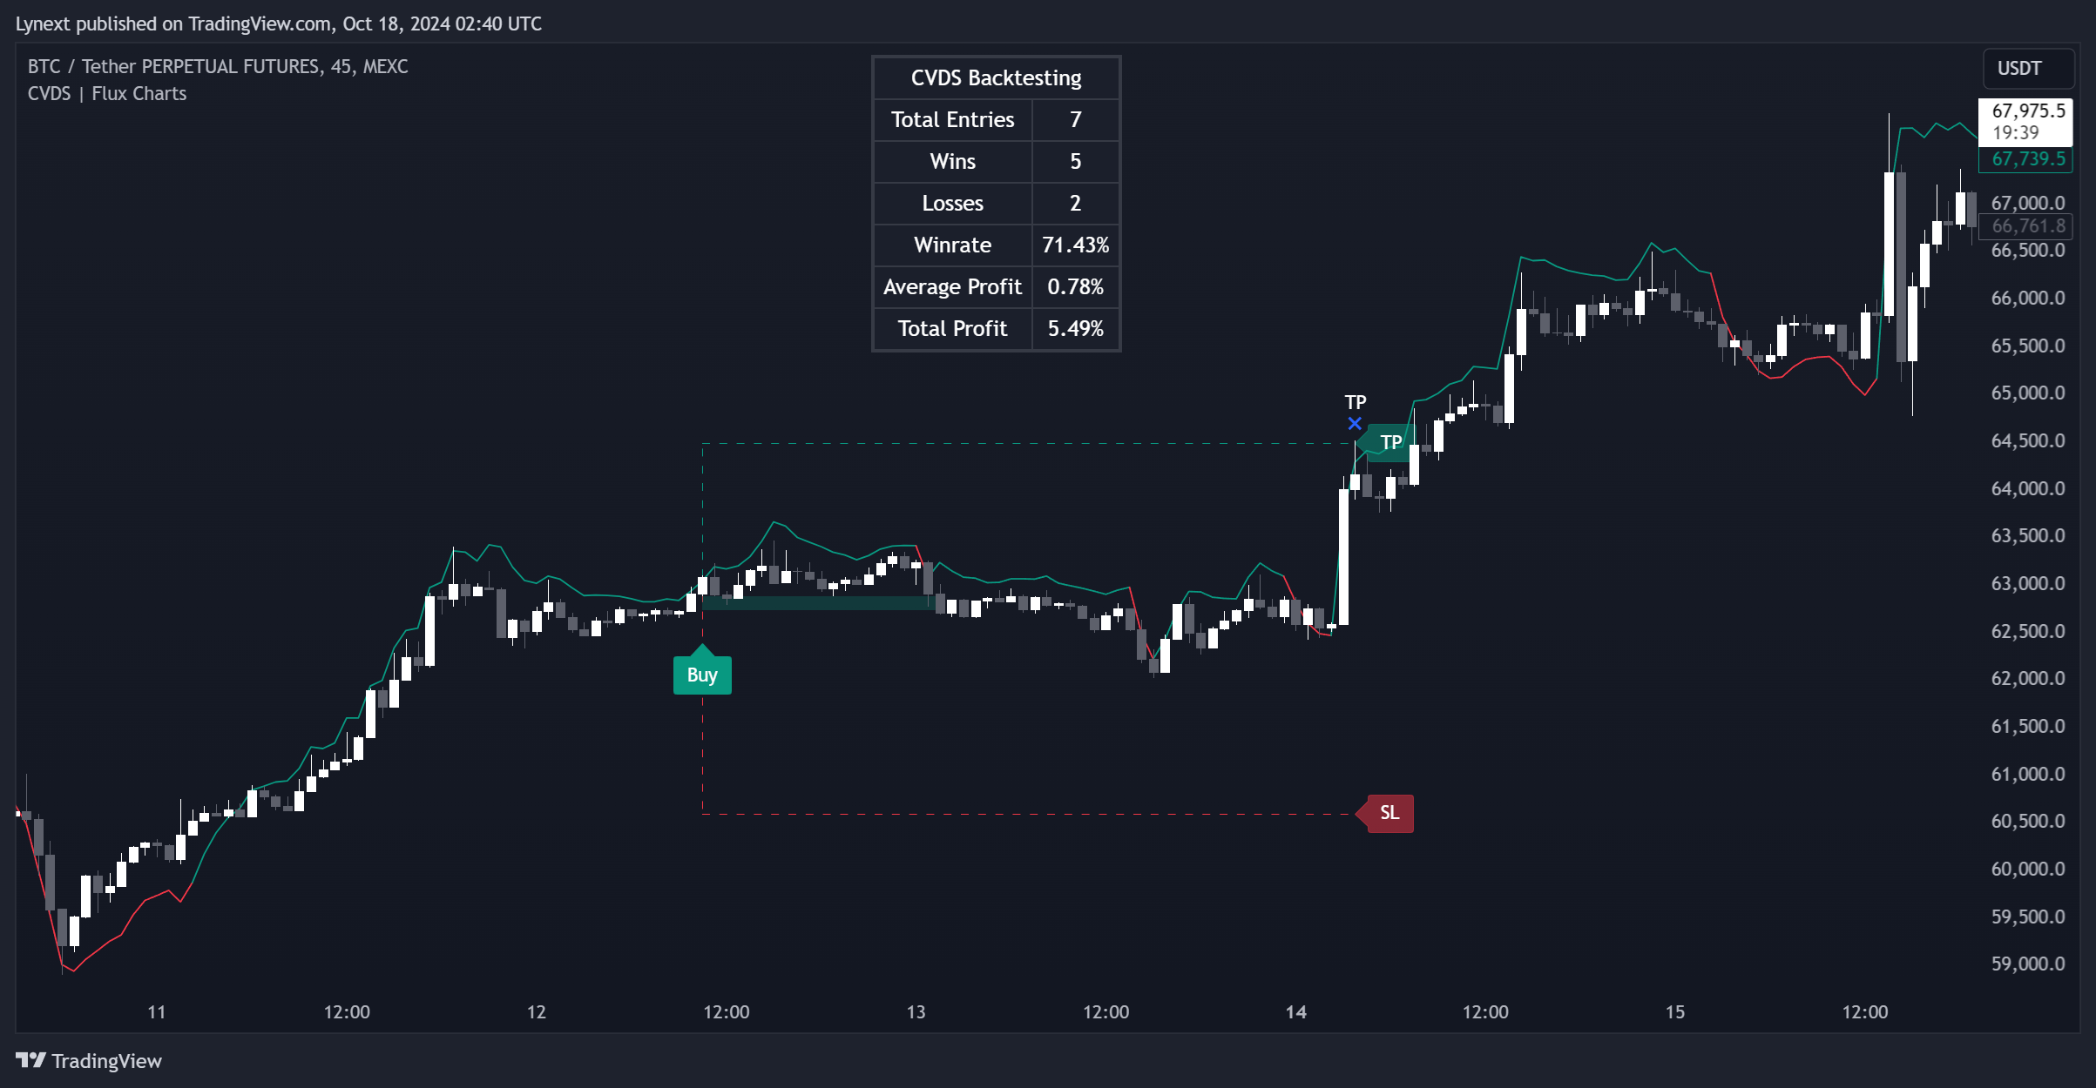Click the date label 12 on time axis

click(x=537, y=1012)
